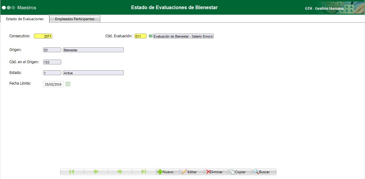Click the Origen label
This screenshot has height=179, width=365.
pos(15,50)
